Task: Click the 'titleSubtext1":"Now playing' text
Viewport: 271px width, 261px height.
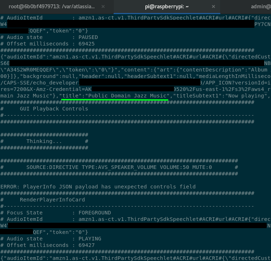Action: point(220,96)
